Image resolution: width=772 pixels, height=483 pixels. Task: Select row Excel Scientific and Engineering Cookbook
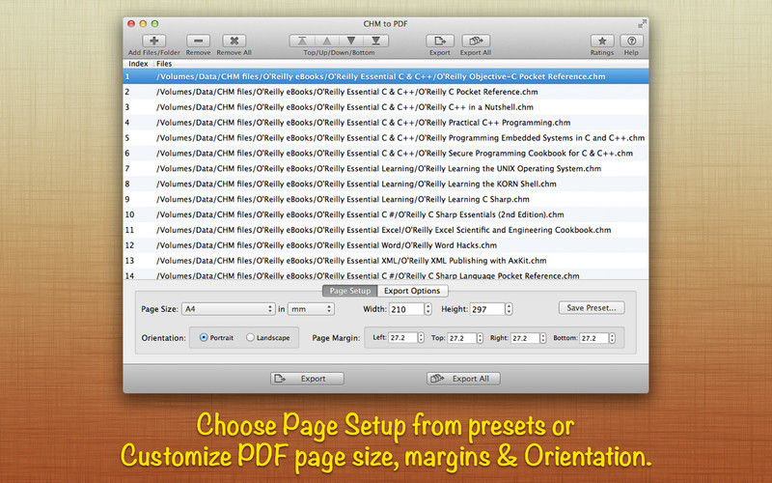click(385, 230)
